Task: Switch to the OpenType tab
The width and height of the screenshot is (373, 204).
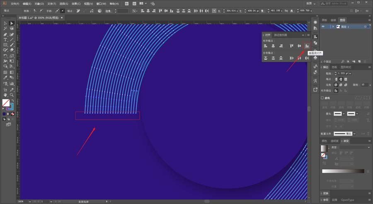Action: pyautogui.click(x=347, y=200)
